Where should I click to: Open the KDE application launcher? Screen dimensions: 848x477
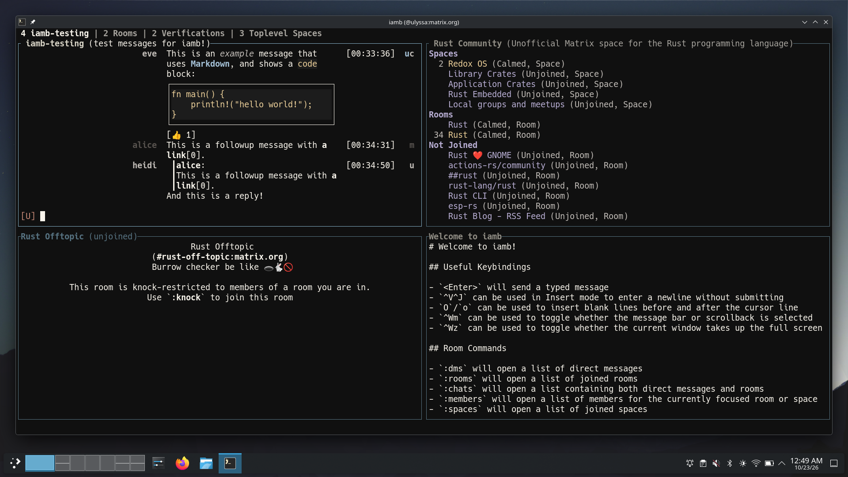[x=15, y=463]
